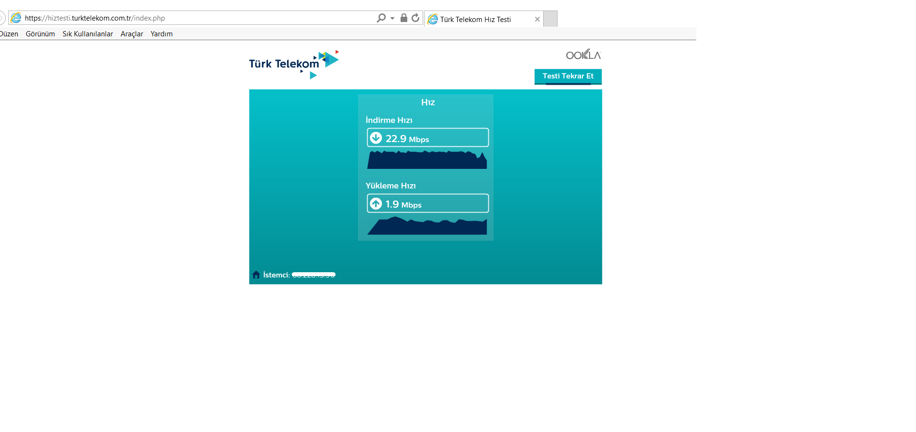Click the search magnifier icon in address bar
The width and height of the screenshot is (916, 432).
[381, 18]
